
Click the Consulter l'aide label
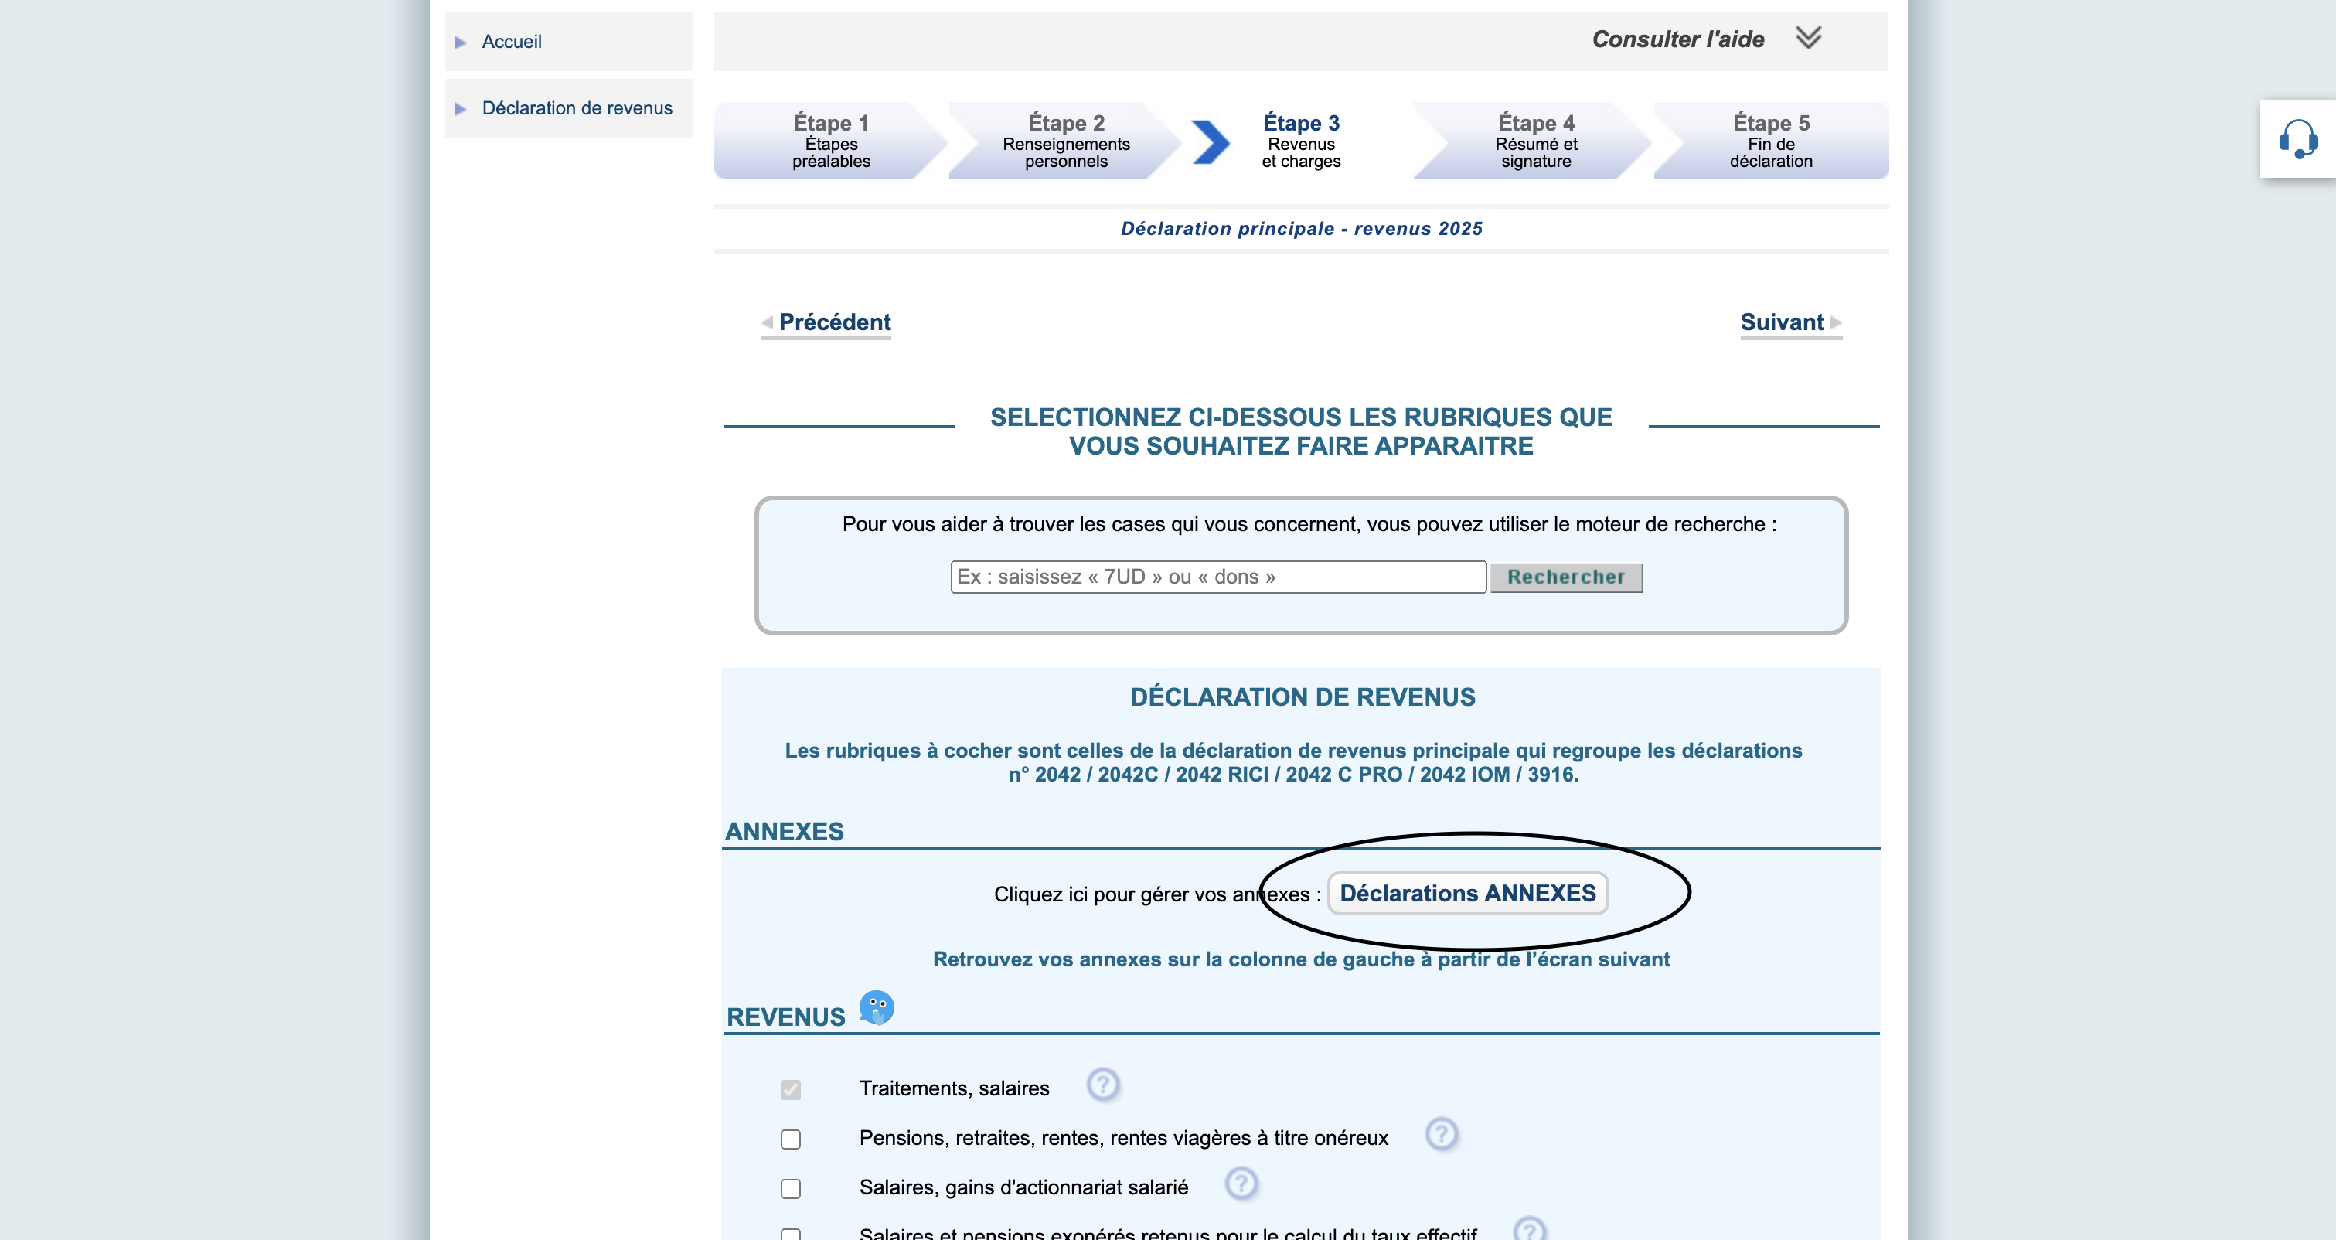(1677, 39)
